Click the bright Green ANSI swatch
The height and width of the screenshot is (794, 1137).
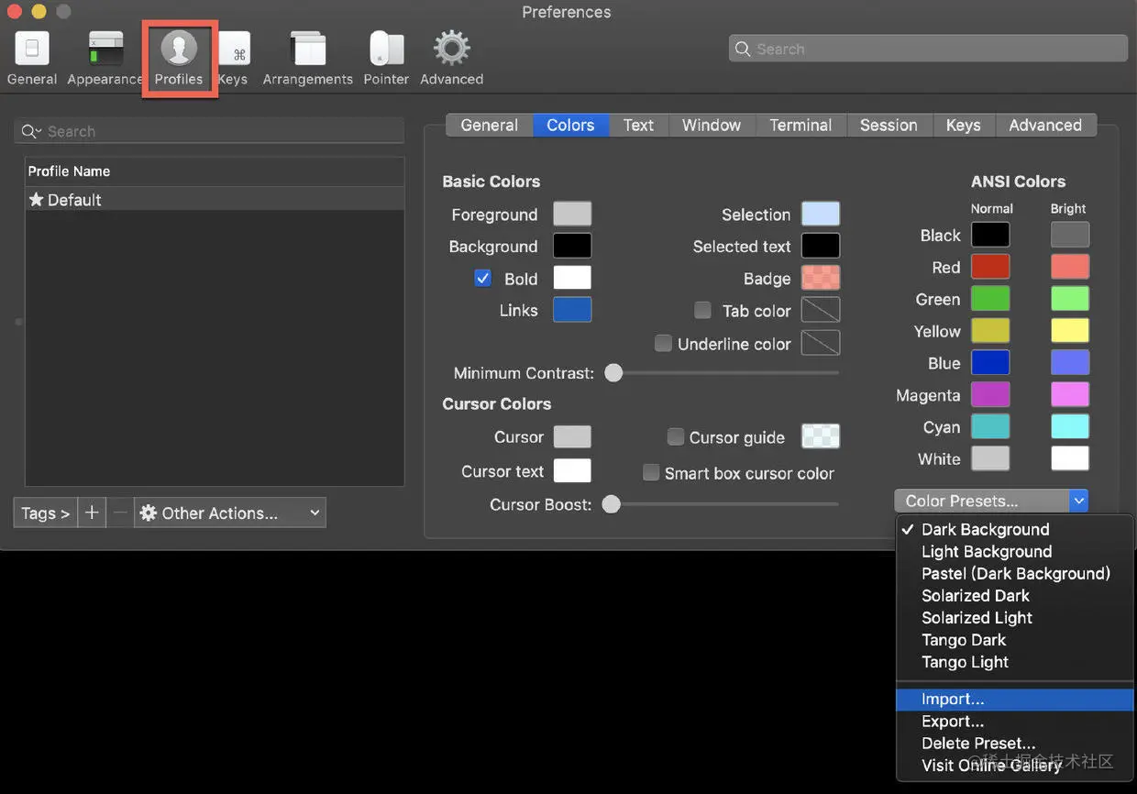(1070, 299)
